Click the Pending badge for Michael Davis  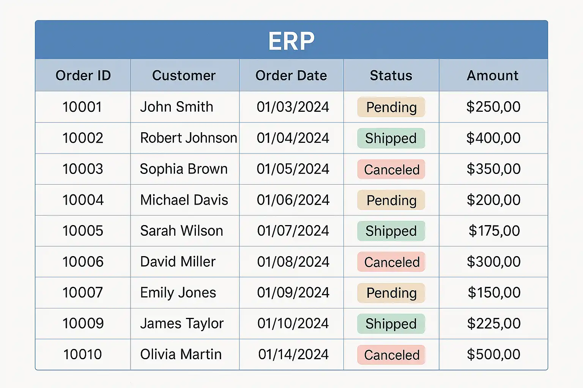pos(391,200)
